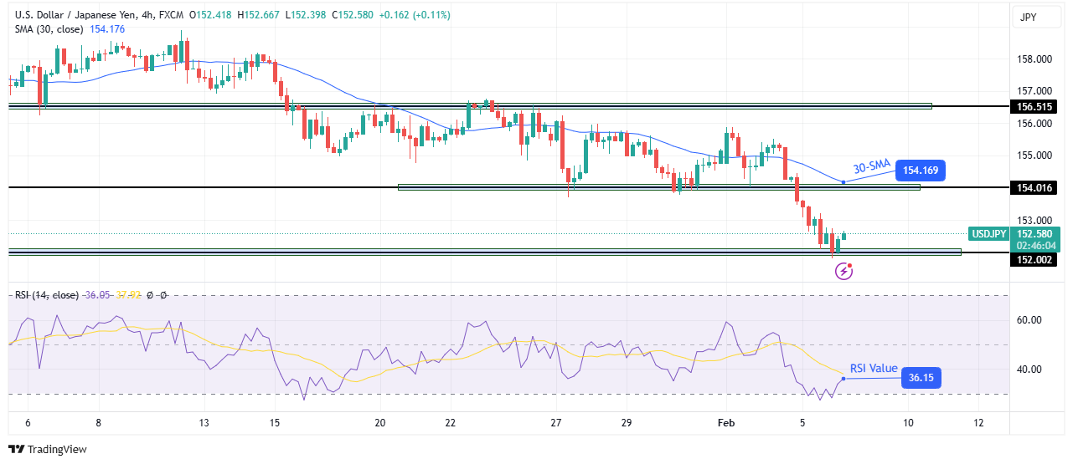Viewport: 1073px width, 464px height.
Task: Open the JPY currency selector
Action: [1030, 17]
